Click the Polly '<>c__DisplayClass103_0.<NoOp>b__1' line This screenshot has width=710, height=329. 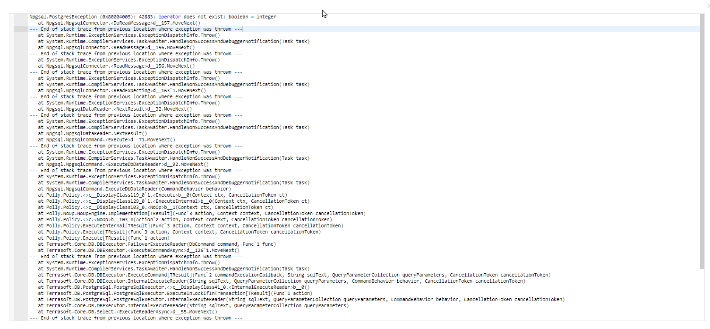(155, 207)
